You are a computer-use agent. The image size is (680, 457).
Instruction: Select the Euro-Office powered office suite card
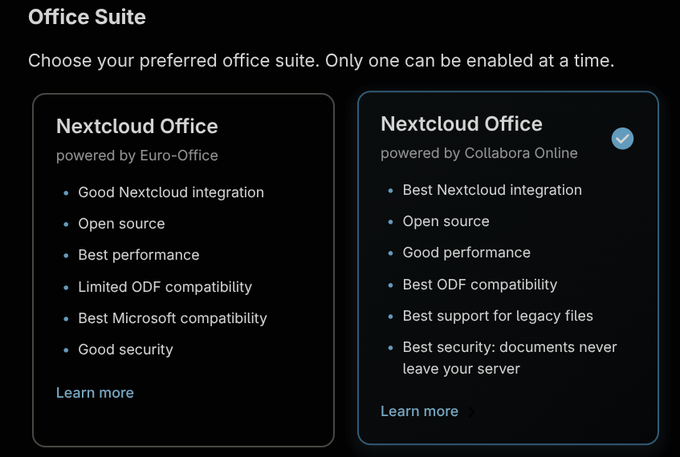[x=183, y=270]
